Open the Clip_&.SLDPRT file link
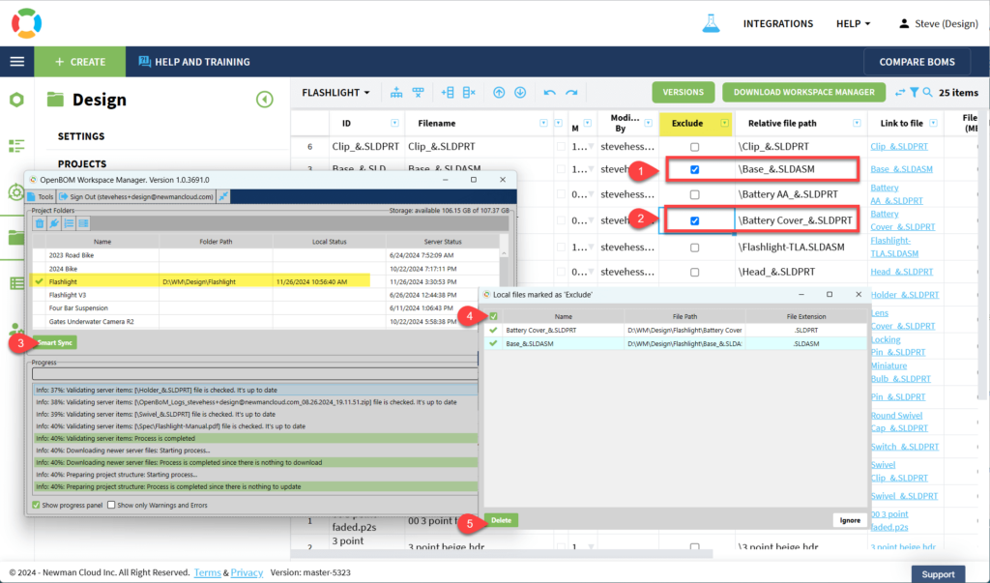This screenshot has width=990, height=583. (899, 147)
